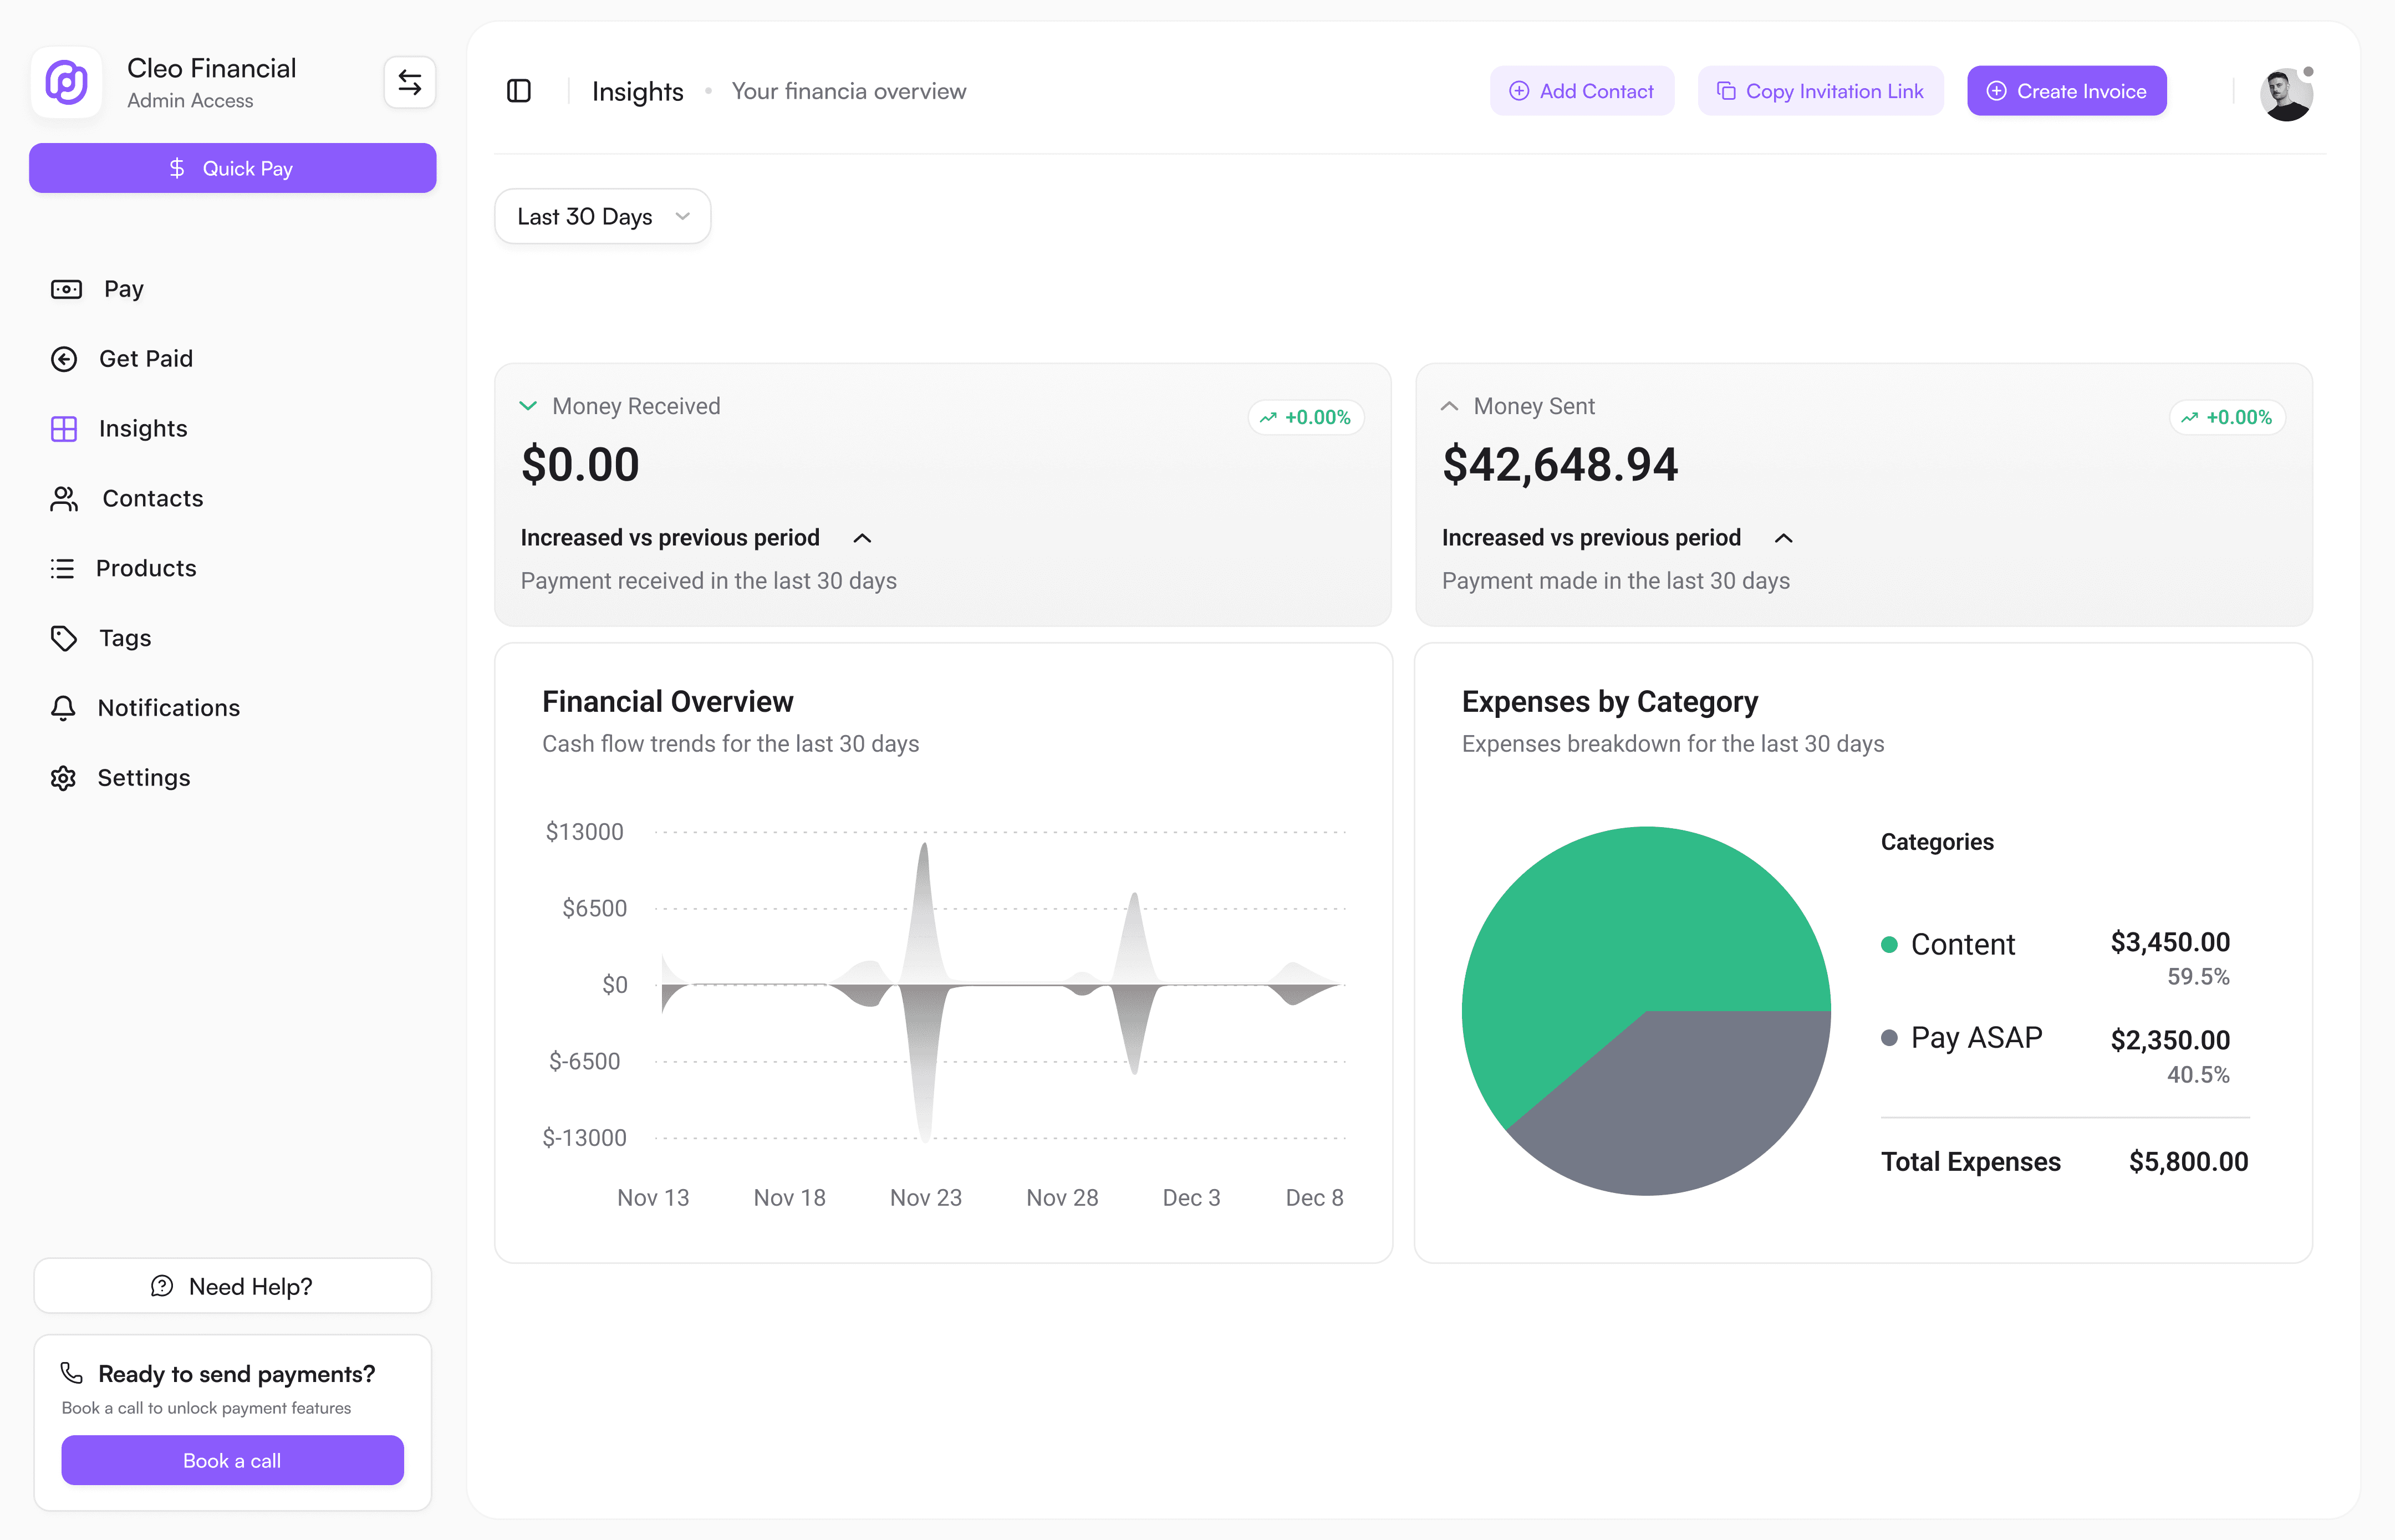
Task: Click the Notifications bell icon
Action: pos(63,708)
